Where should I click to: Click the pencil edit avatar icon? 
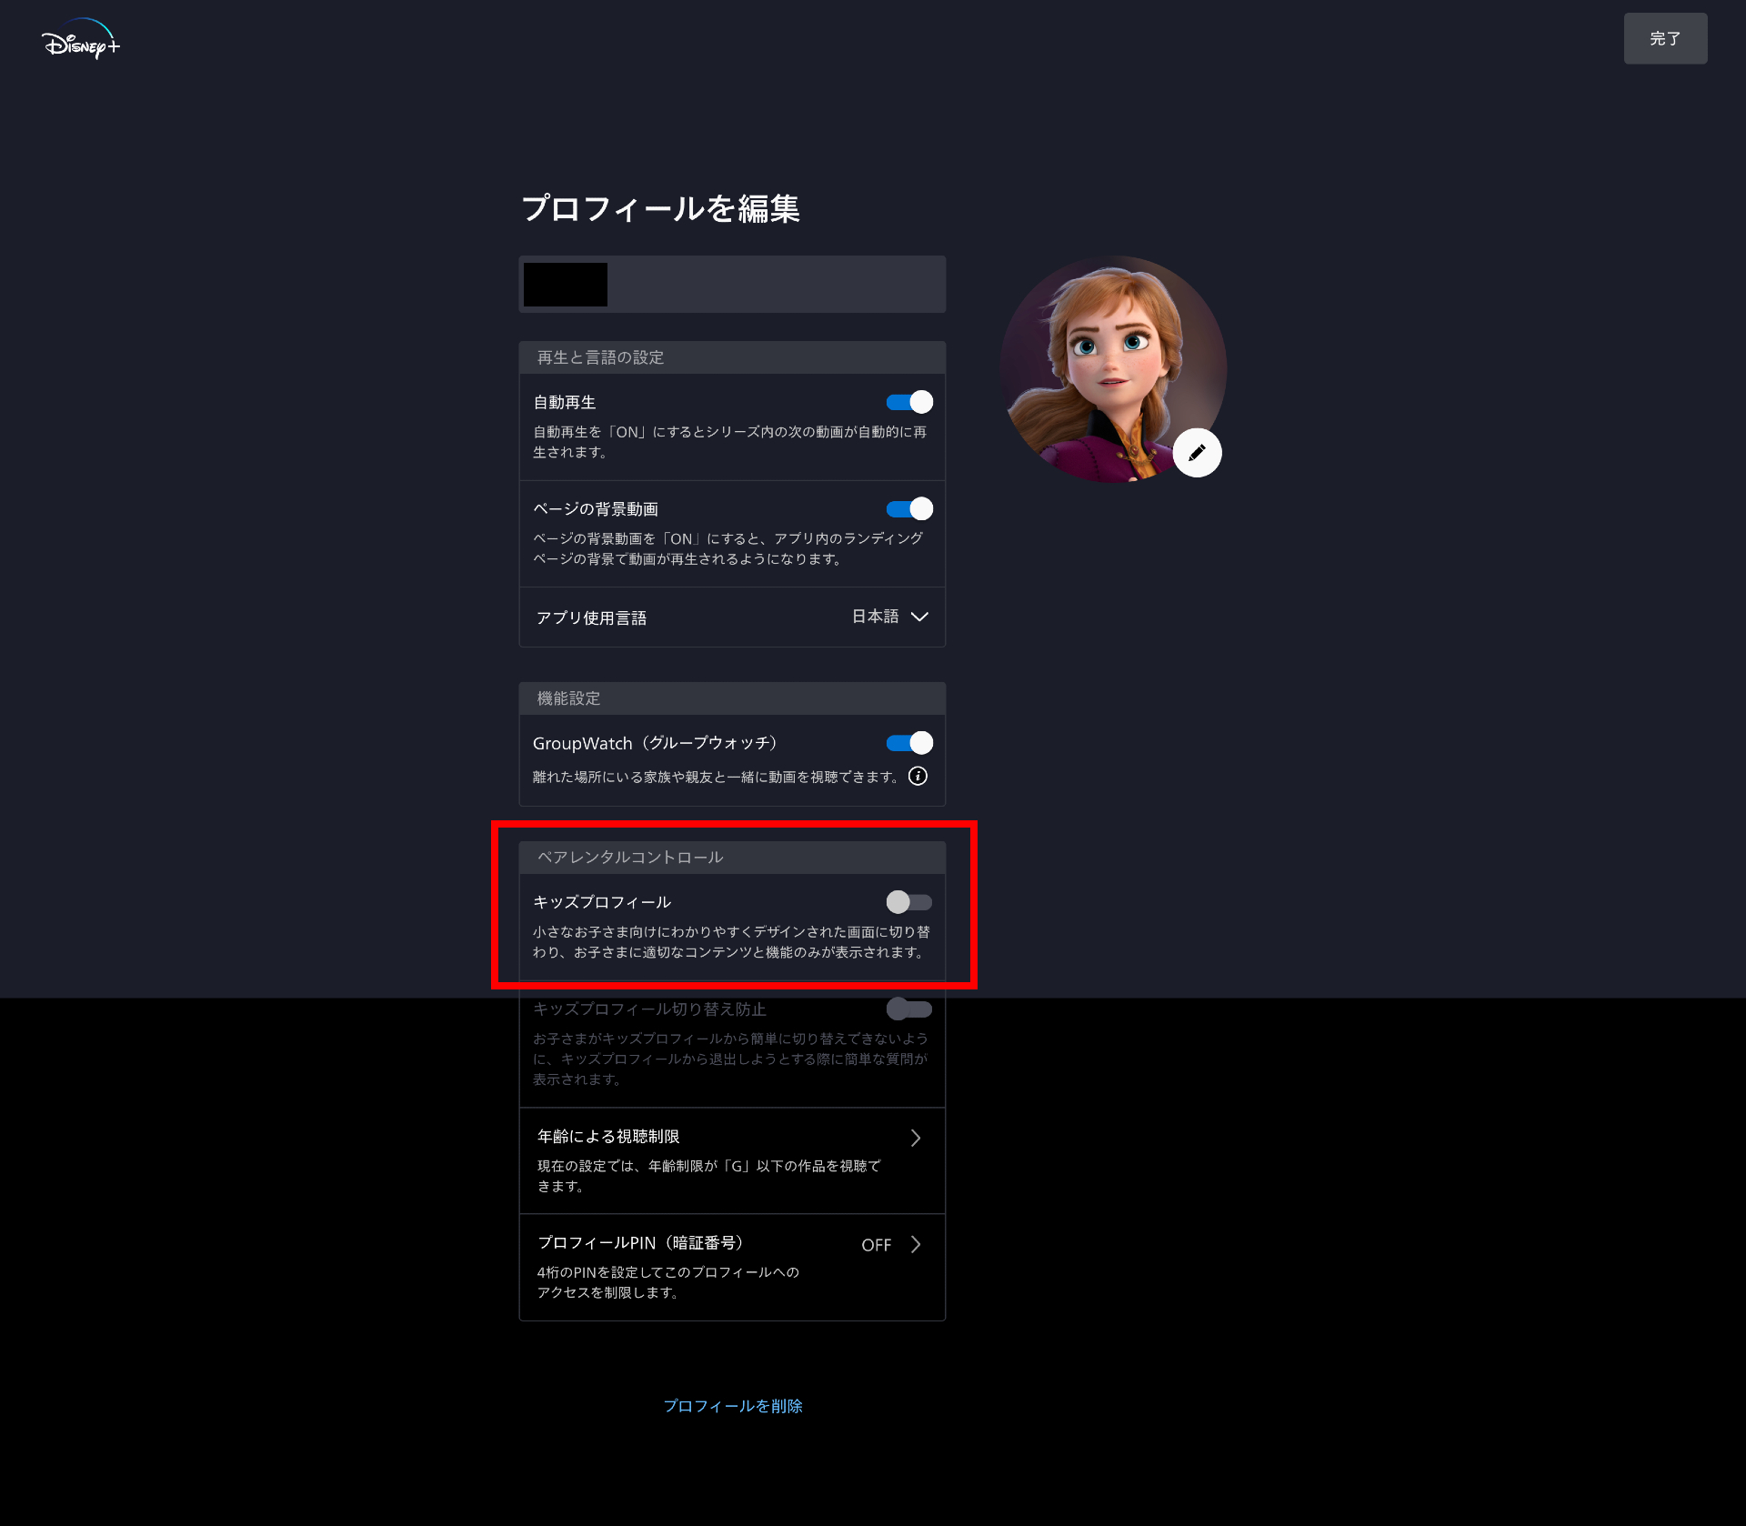tap(1197, 452)
